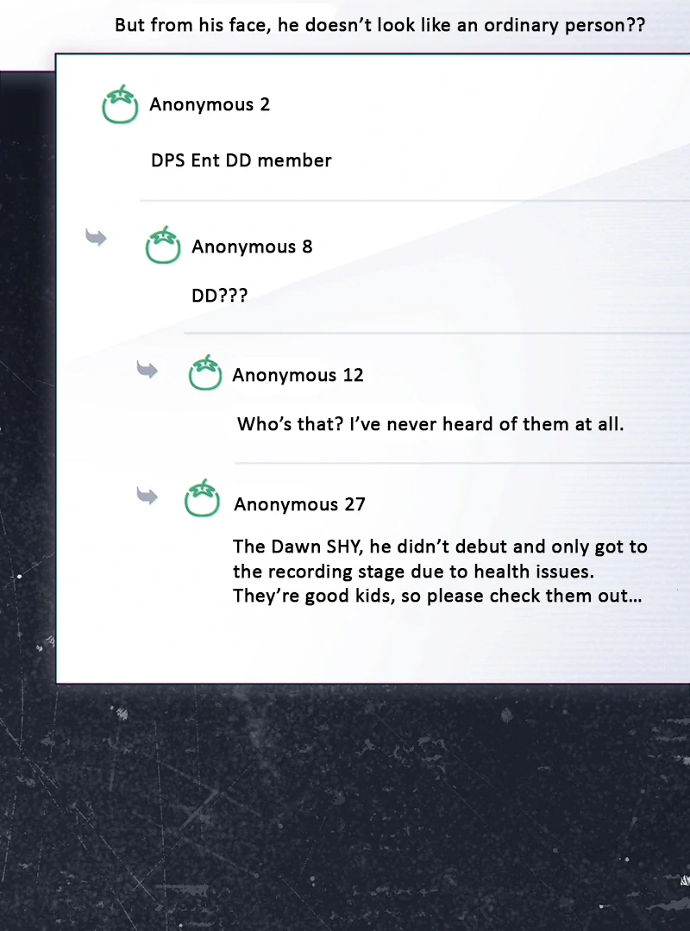
Task: Open the Anonymous 8 username
Action: (252, 247)
